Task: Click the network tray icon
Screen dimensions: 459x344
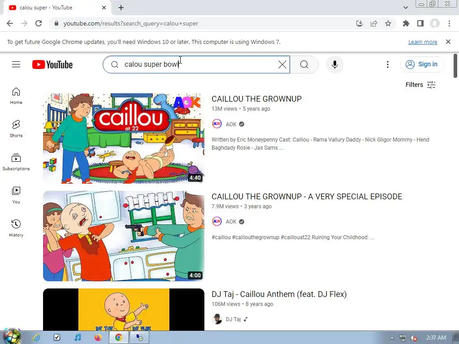Action: click(403, 338)
